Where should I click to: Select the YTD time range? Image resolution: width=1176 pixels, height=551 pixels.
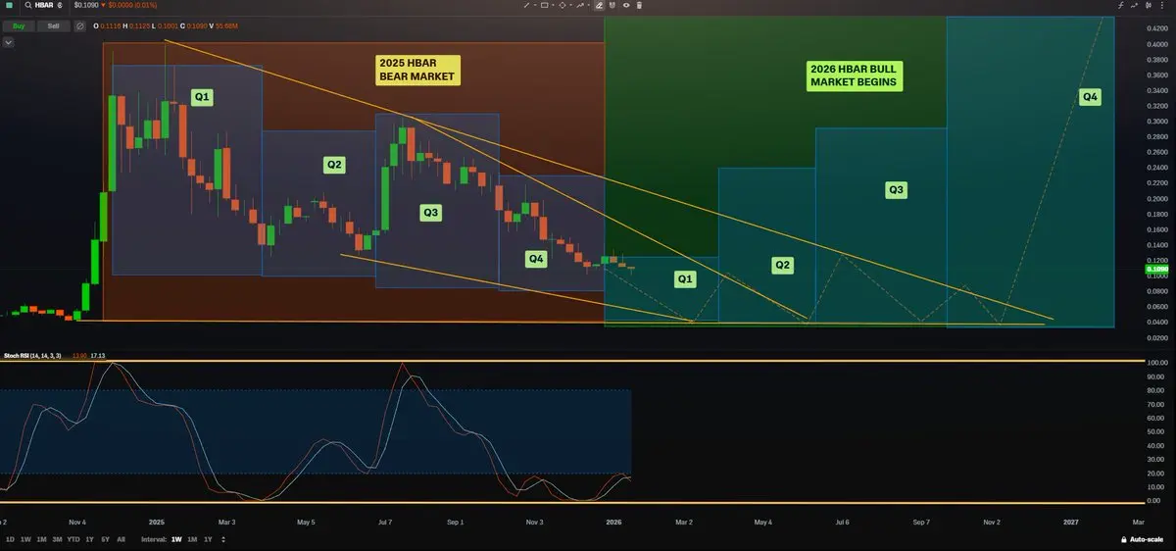(73, 539)
